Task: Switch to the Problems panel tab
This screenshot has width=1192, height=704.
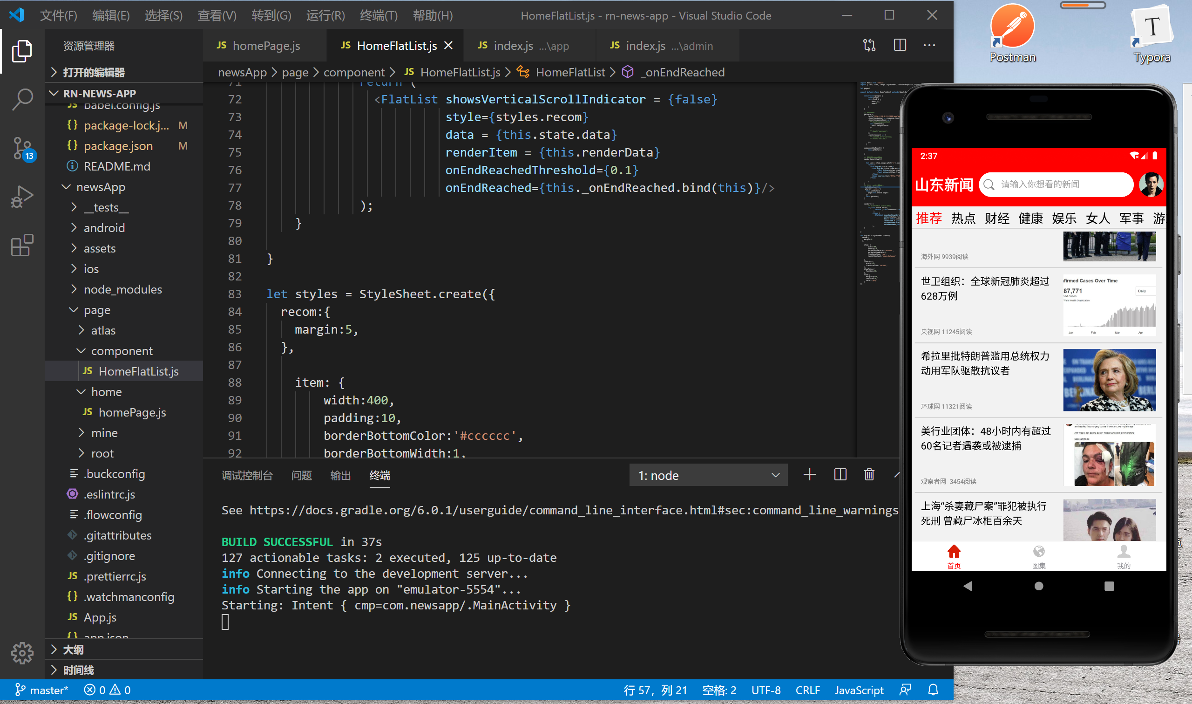Action: click(x=301, y=475)
